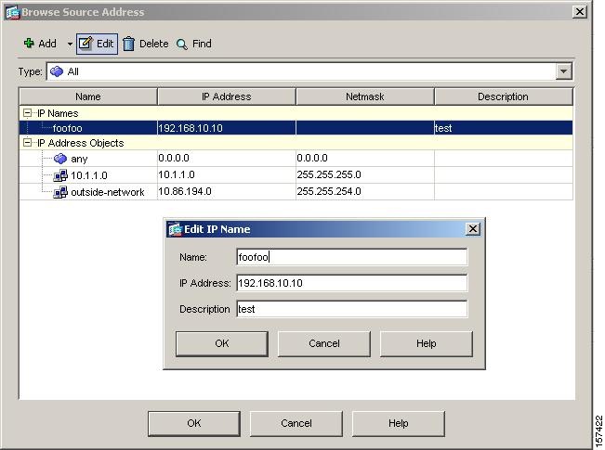Click Help in Edit IP Name dialog
The image size is (605, 450).
coord(426,343)
